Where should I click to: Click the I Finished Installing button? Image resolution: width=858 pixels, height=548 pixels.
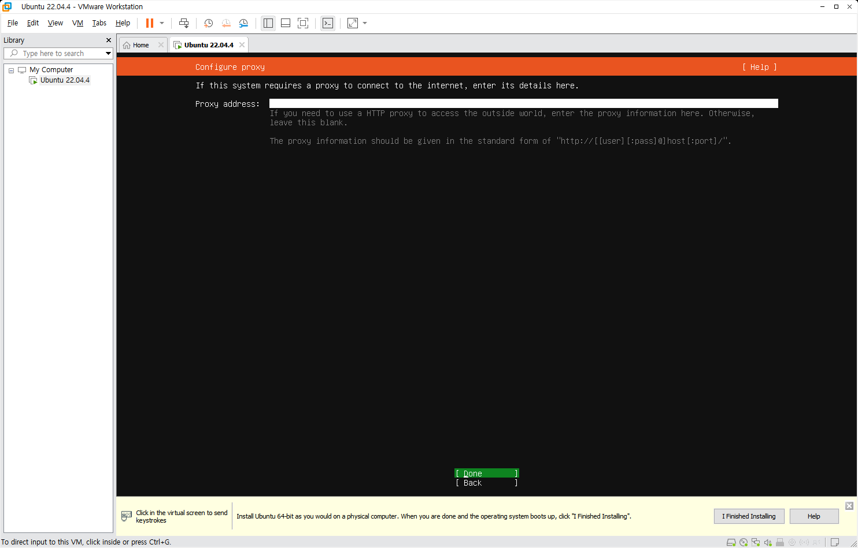749,516
